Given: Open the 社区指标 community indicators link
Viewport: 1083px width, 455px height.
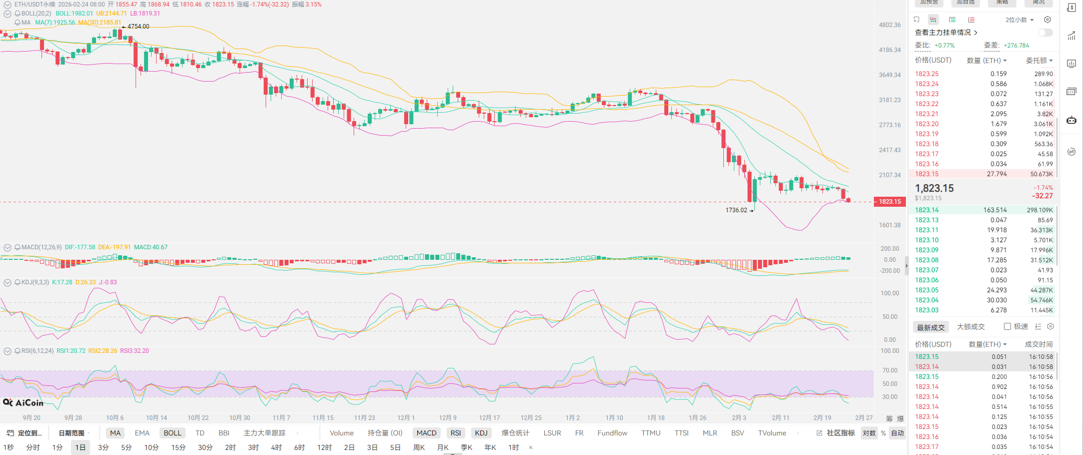Looking at the screenshot, I should (x=836, y=433).
